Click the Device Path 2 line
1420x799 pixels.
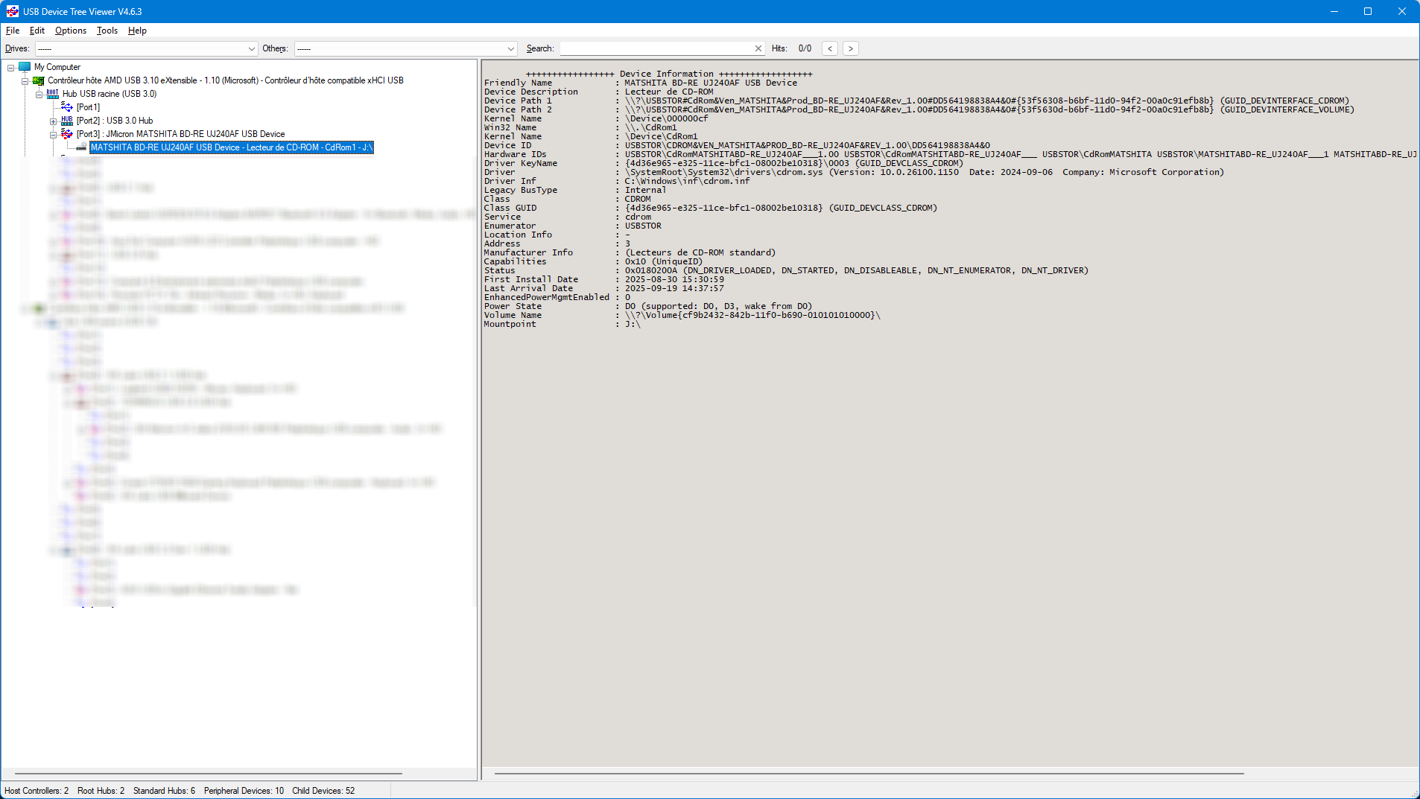click(x=919, y=109)
